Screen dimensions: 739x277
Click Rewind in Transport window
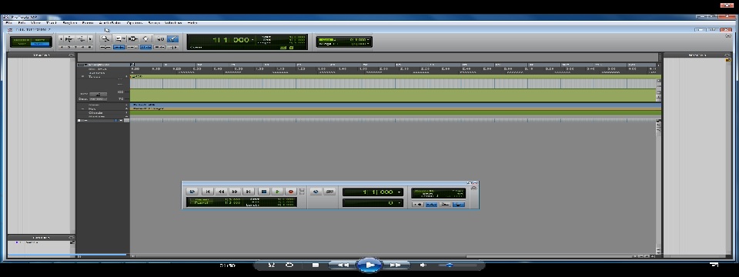[221, 192]
